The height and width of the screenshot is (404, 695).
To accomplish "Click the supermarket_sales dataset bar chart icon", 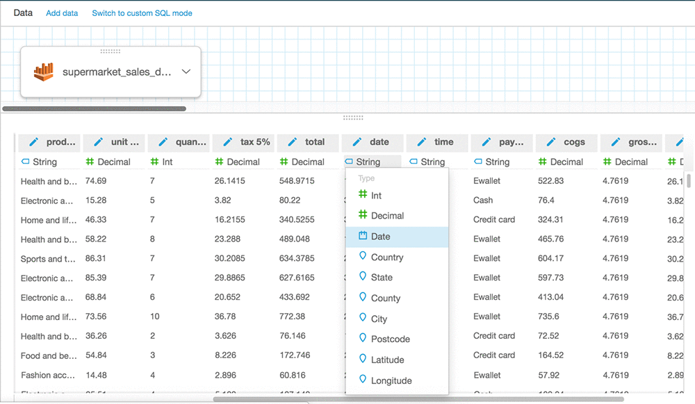I will click(x=43, y=71).
